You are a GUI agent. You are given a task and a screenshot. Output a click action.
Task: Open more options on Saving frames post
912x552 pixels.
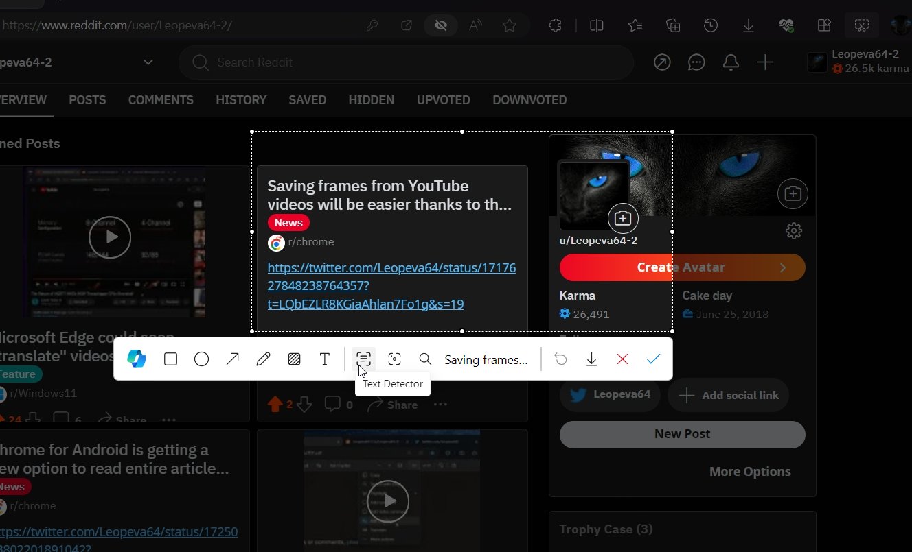(440, 405)
